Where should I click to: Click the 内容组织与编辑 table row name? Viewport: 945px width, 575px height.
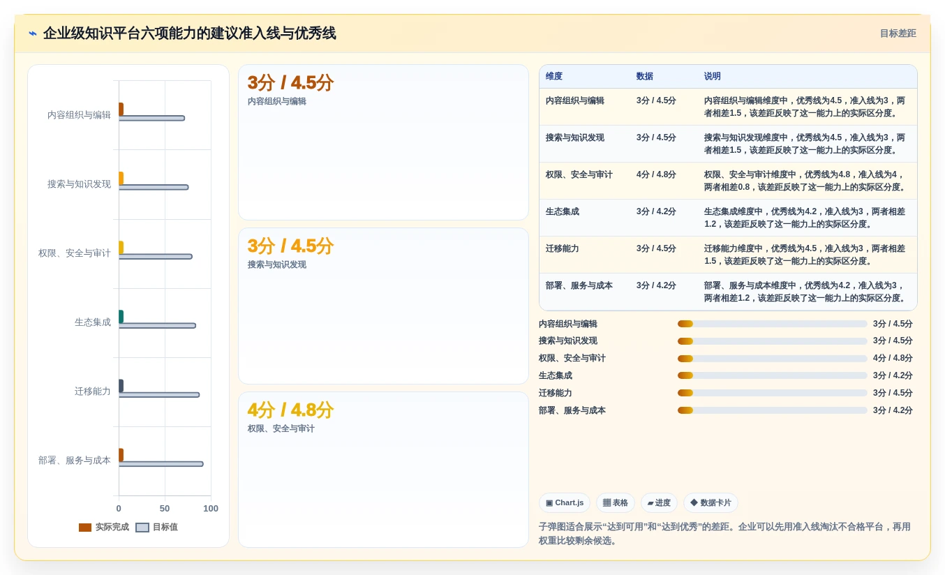pyautogui.click(x=575, y=100)
